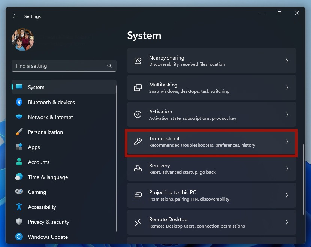Click the Network & internet globe icon

coord(19,117)
